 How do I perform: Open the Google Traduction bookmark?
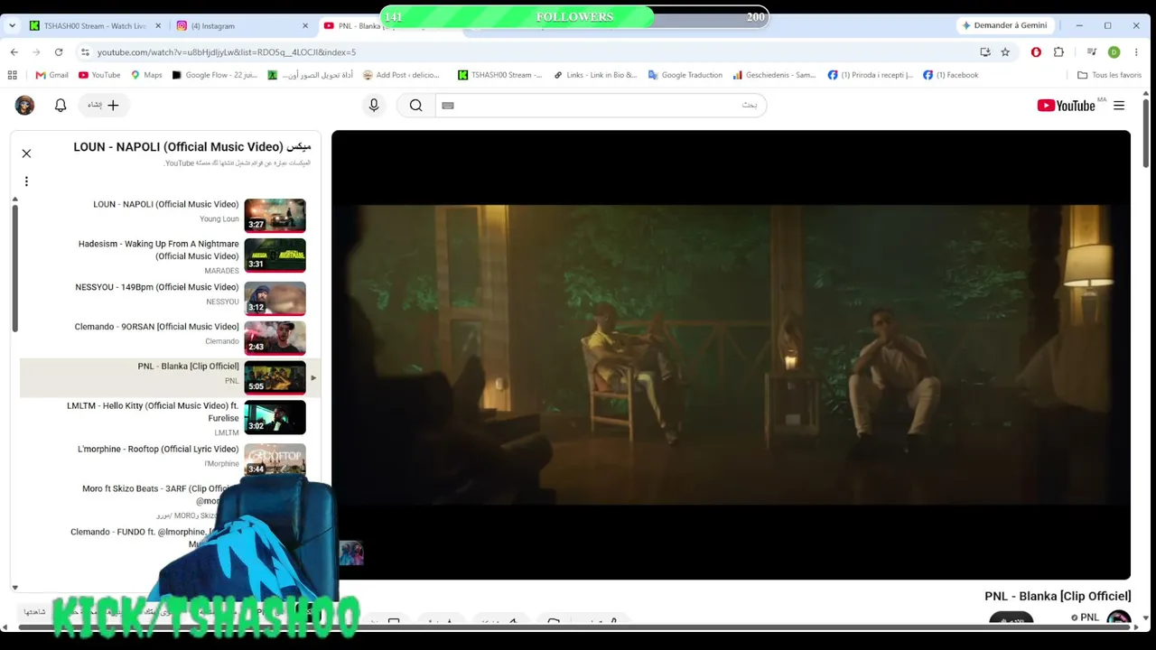[x=685, y=75]
